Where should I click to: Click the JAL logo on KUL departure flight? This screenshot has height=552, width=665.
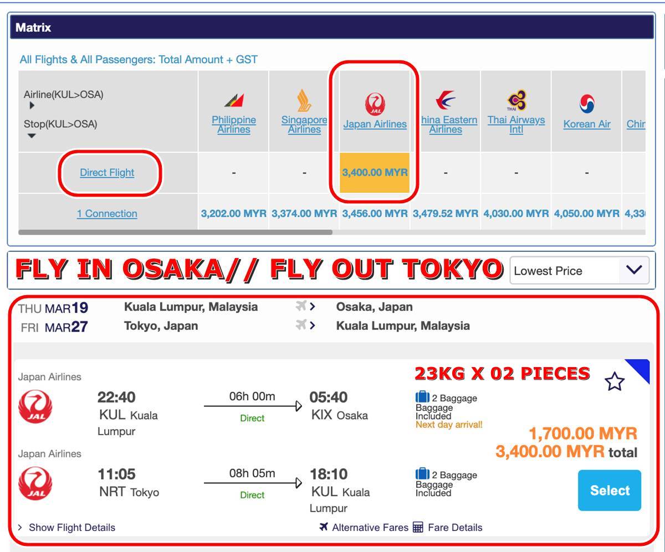click(x=35, y=407)
